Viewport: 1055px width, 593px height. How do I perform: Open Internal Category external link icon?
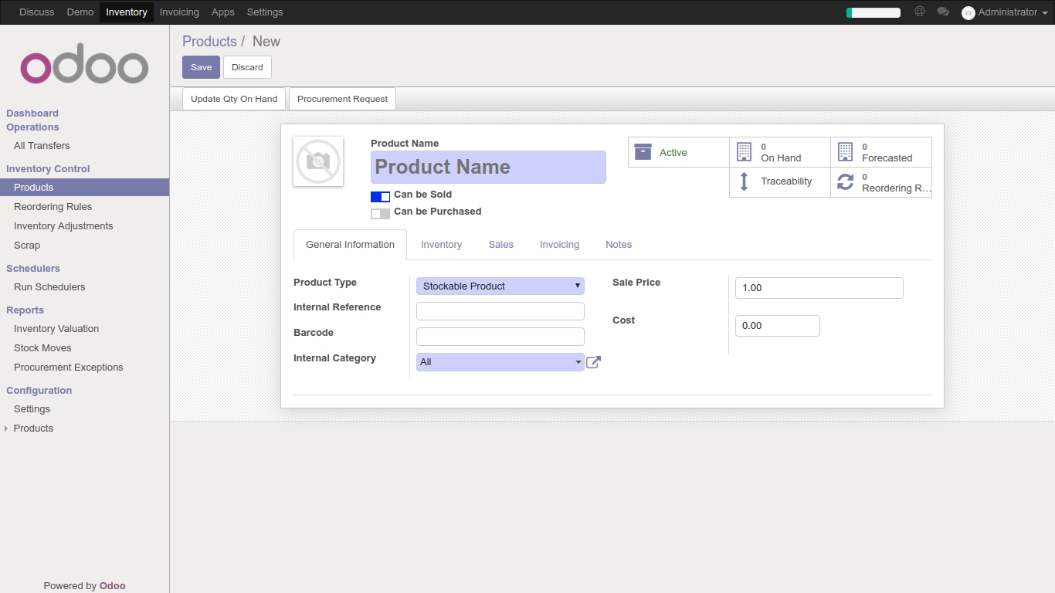tap(593, 362)
